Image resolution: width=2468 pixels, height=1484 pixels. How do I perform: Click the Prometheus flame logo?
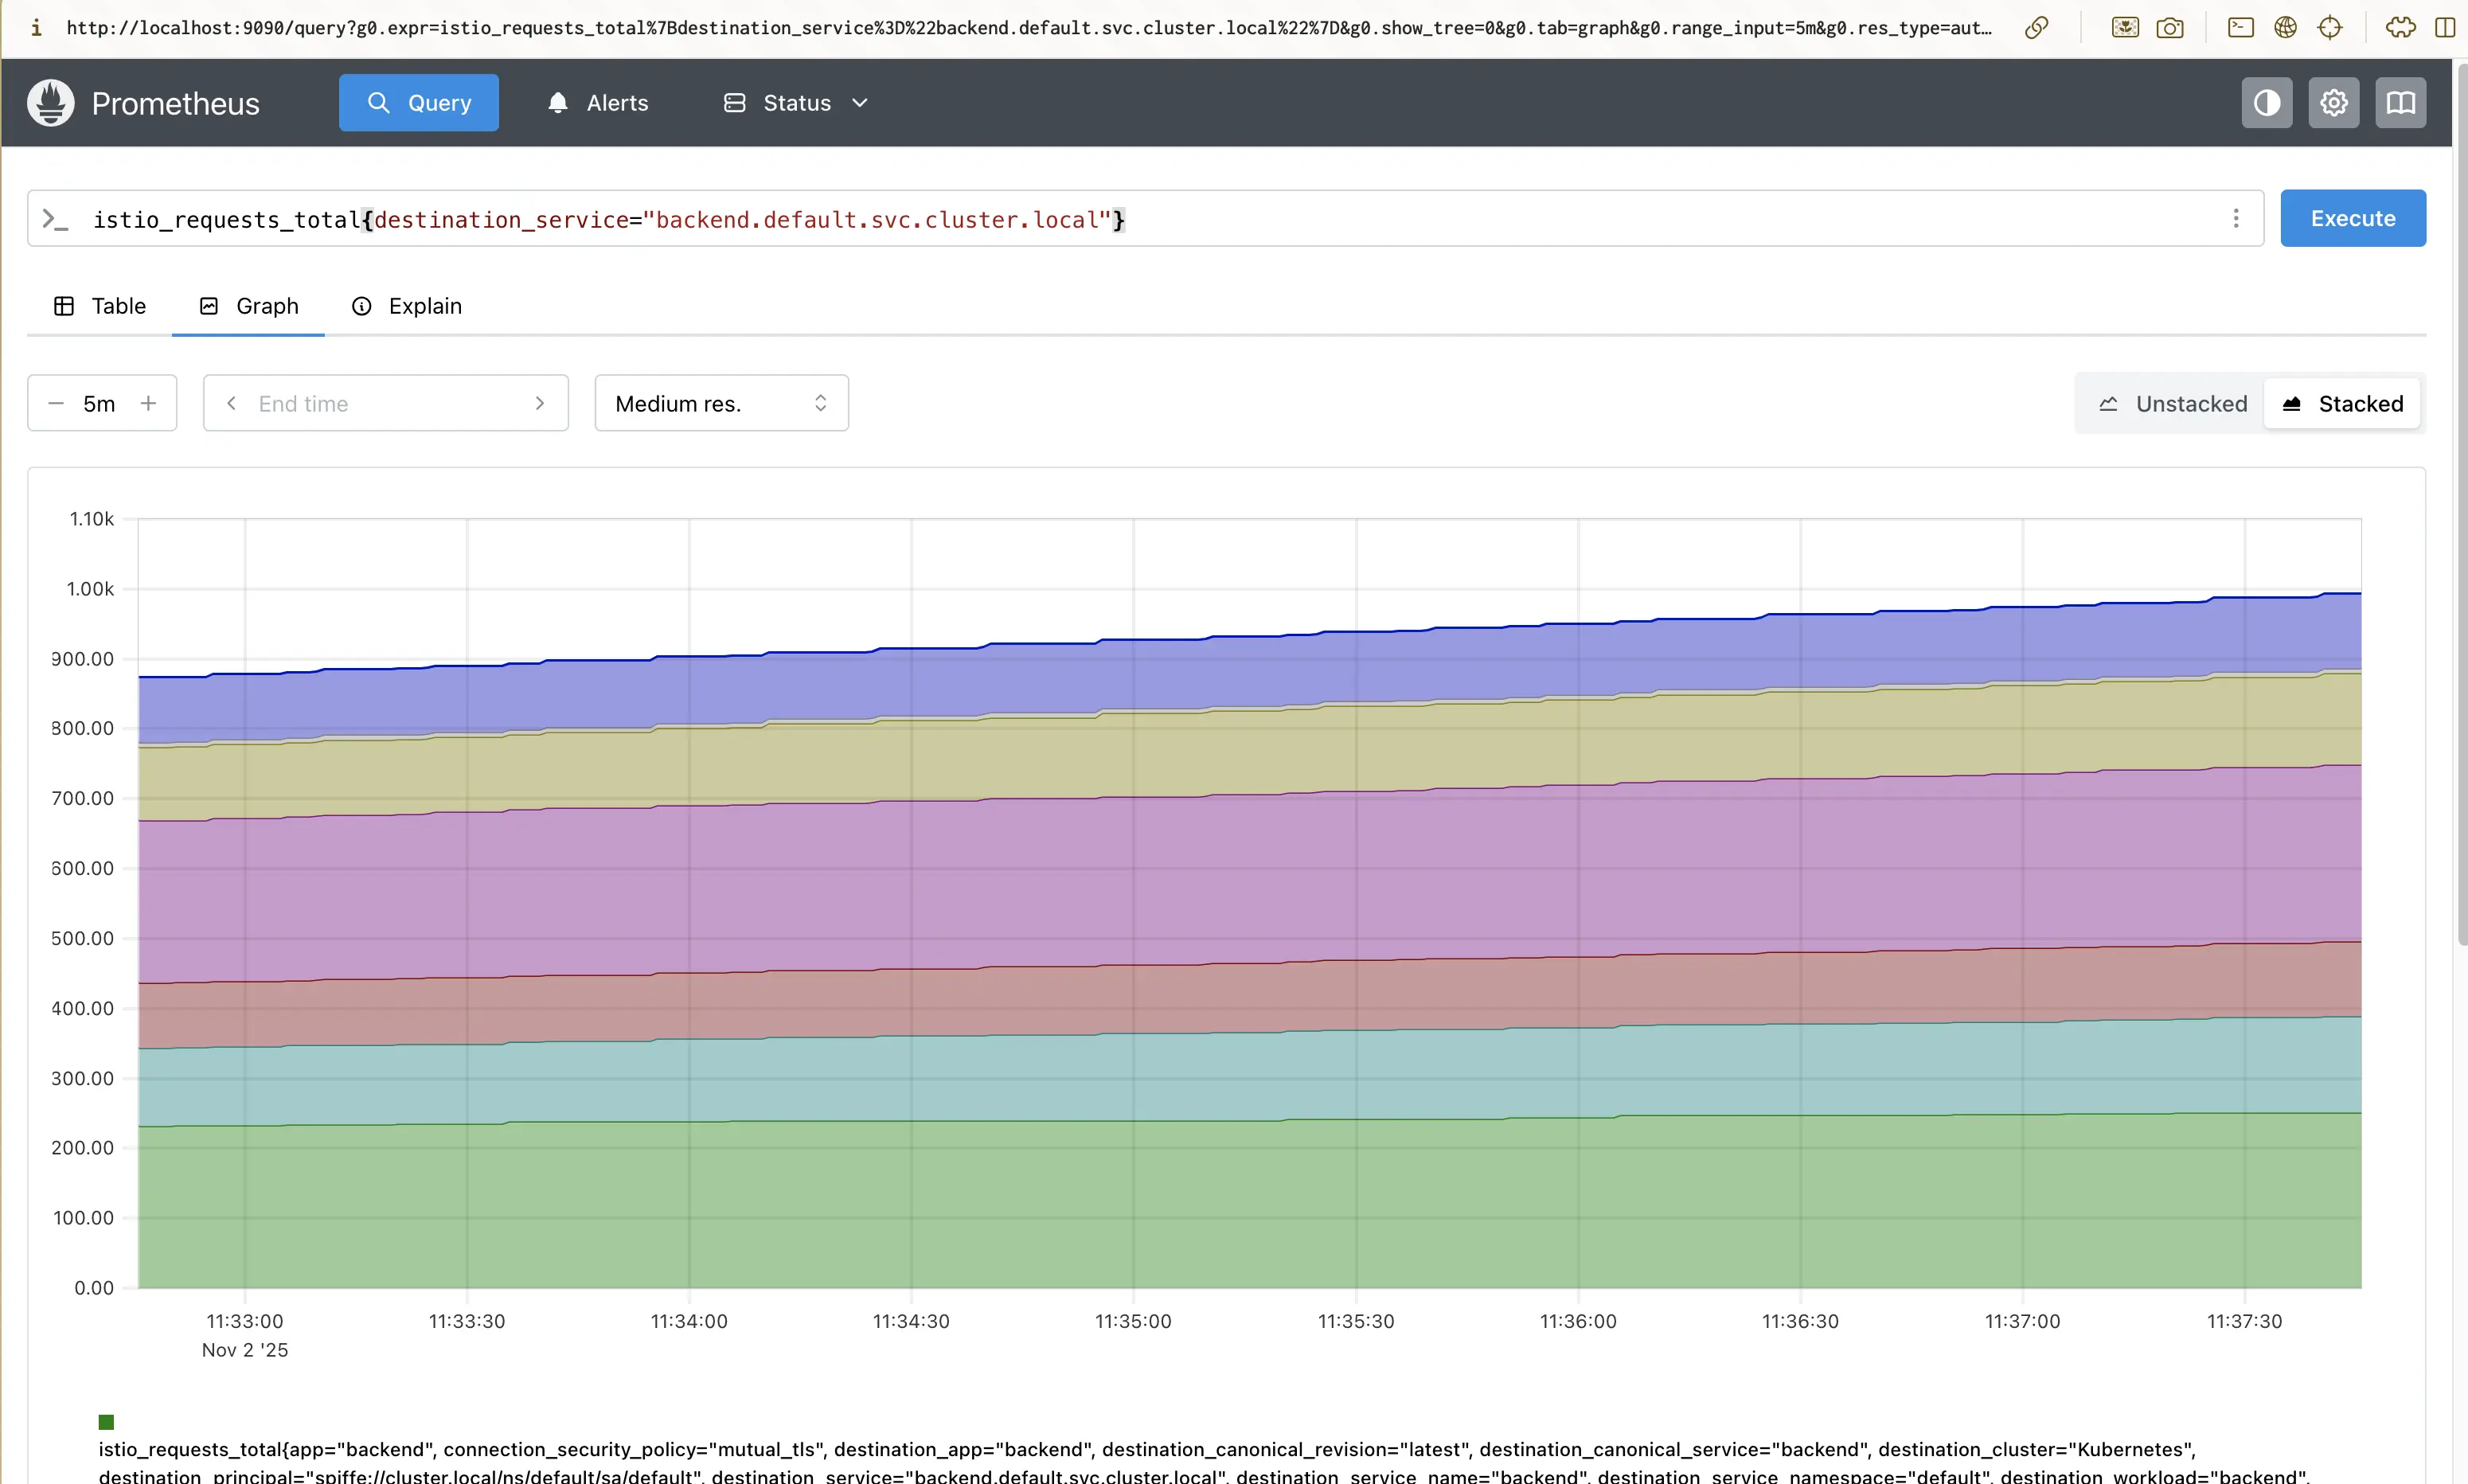[x=51, y=103]
